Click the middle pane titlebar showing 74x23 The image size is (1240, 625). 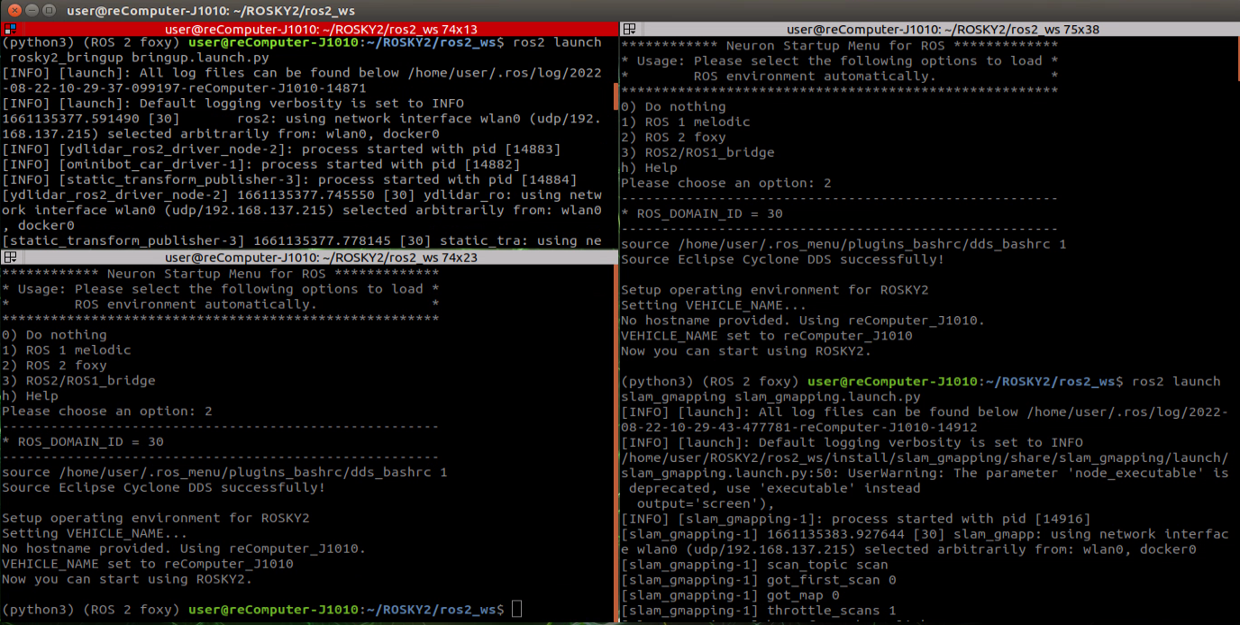point(311,258)
